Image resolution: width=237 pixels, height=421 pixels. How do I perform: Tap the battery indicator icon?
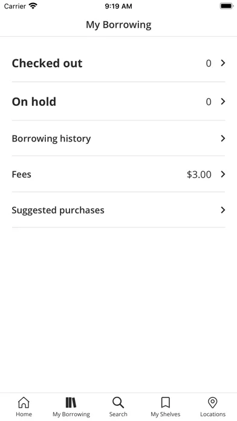227,6
